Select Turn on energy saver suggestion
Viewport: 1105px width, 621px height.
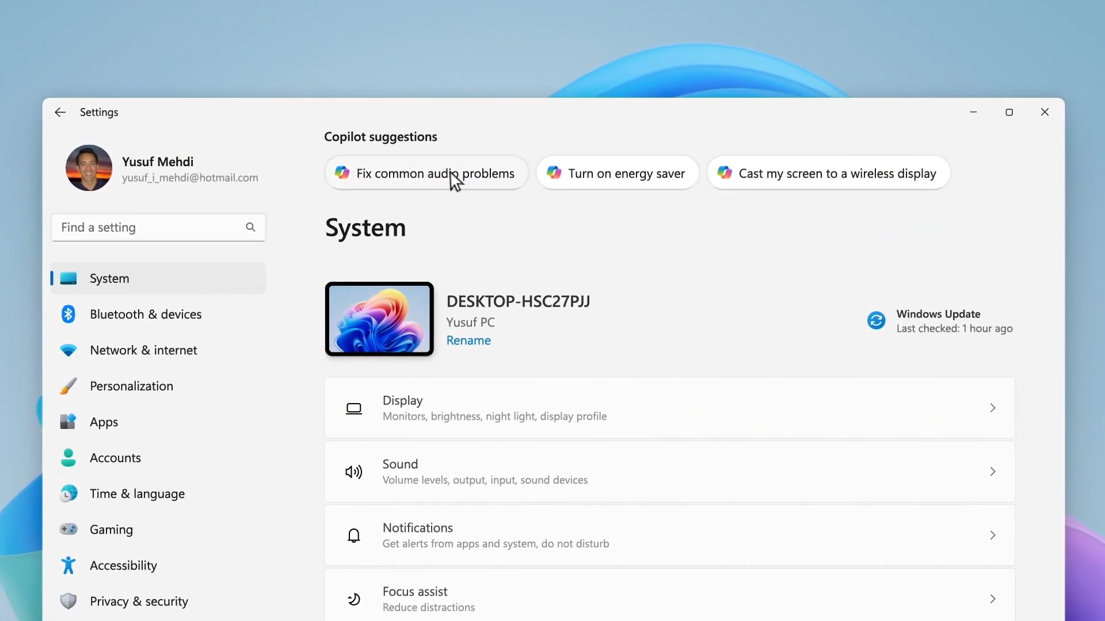(618, 173)
